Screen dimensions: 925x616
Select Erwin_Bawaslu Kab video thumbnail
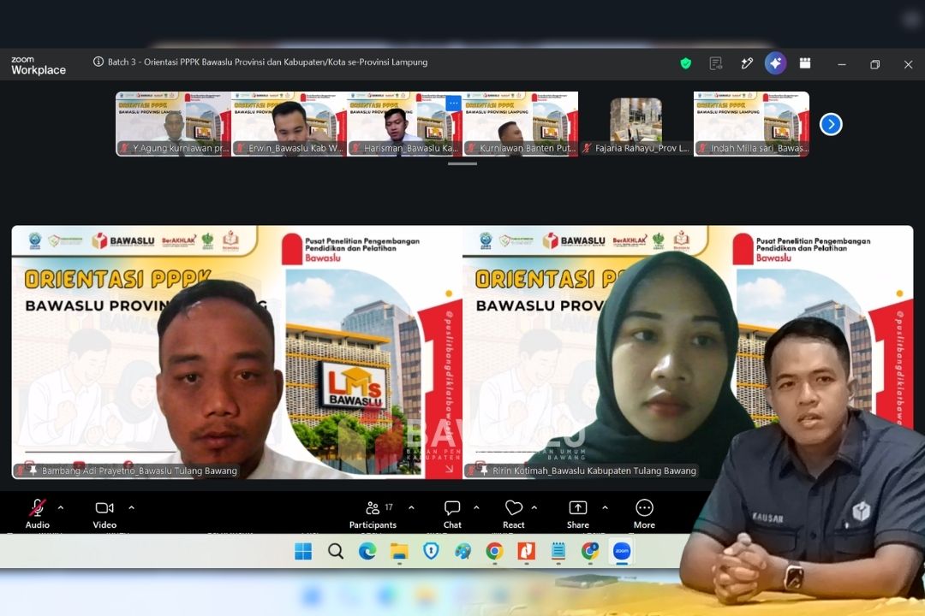pyautogui.click(x=289, y=124)
